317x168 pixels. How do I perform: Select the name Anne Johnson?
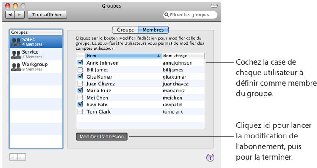(103, 63)
